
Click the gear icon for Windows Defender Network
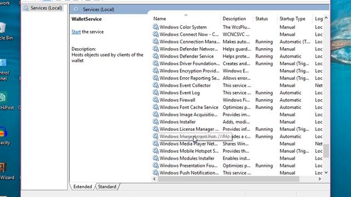tap(156, 49)
